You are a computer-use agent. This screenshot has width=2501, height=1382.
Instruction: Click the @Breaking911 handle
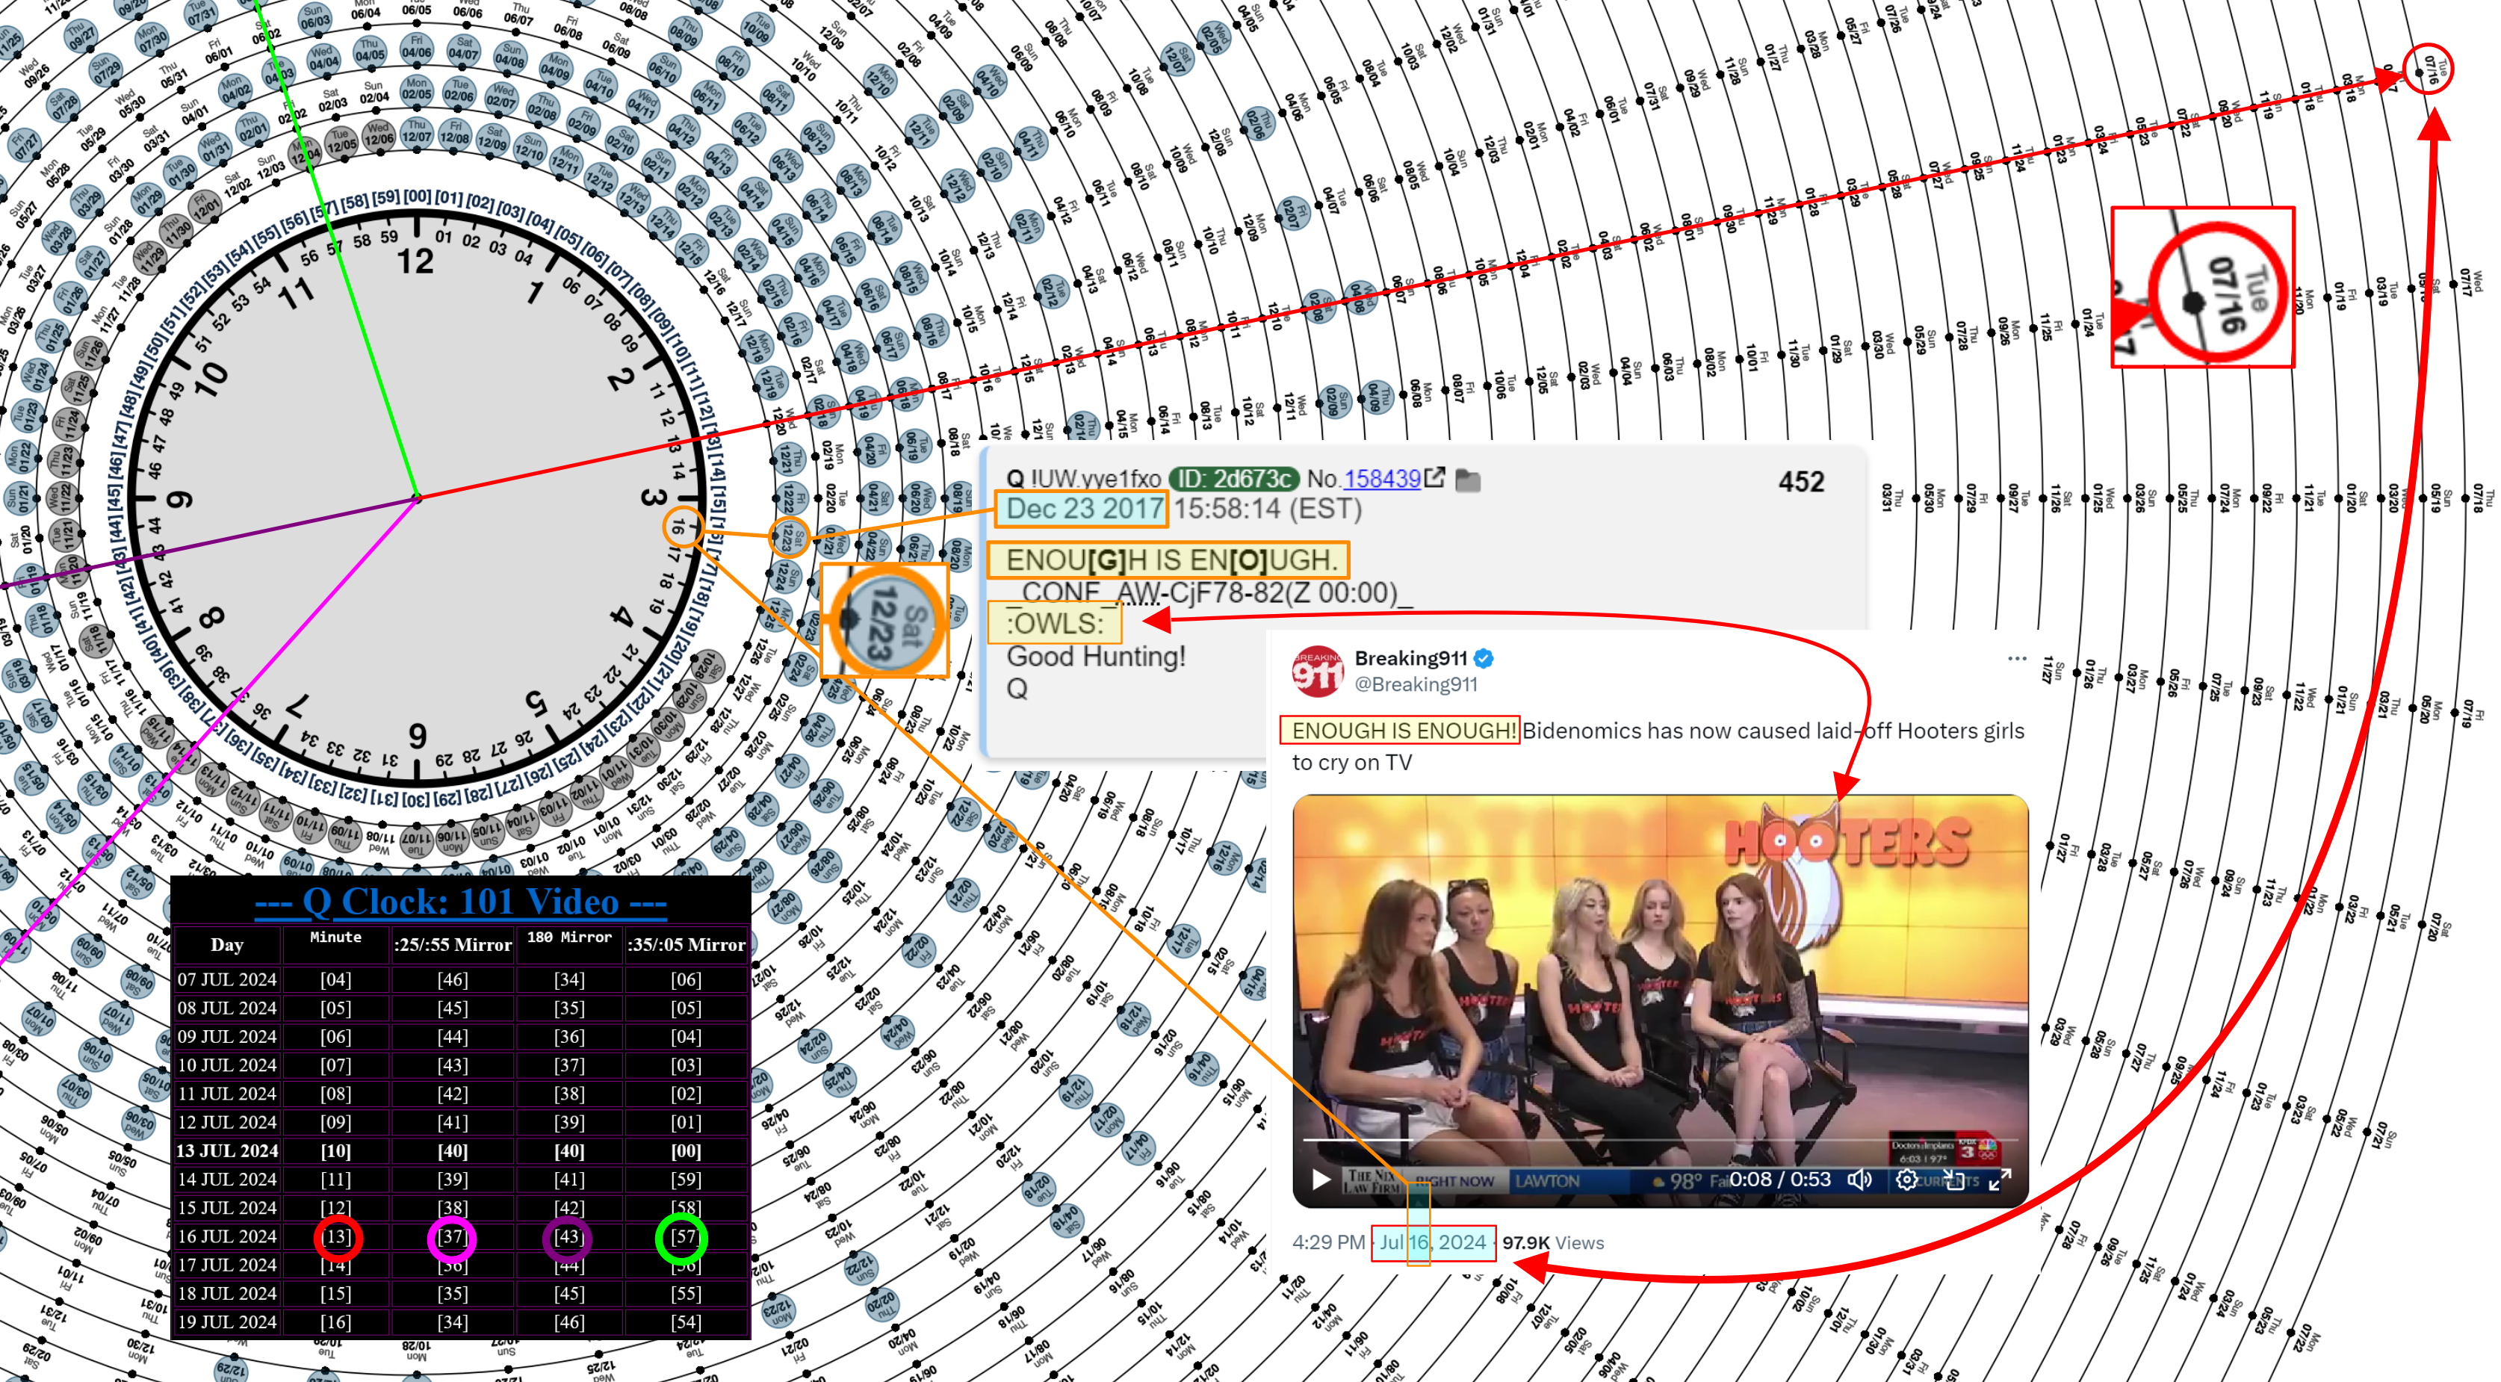1416,685
